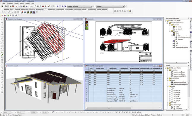Viewport: 192px width, 116px height.
Task: Open the Ansicht menu
Action: [x=16, y=4]
